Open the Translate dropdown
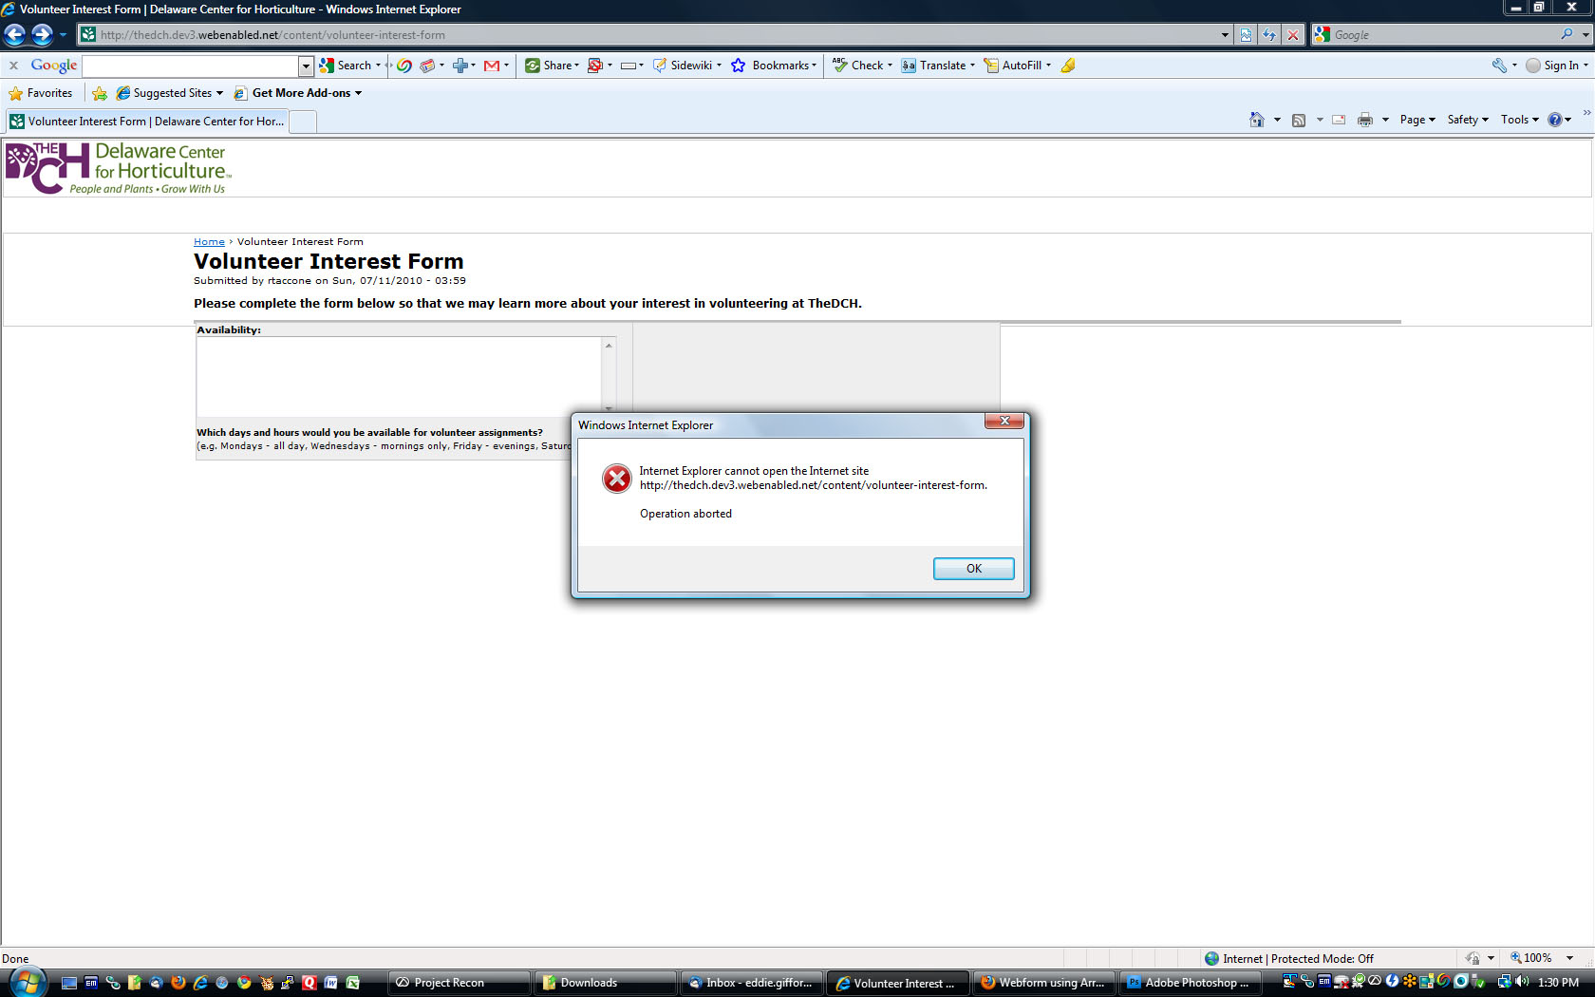The image size is (1595, 997). coord(971,66)
